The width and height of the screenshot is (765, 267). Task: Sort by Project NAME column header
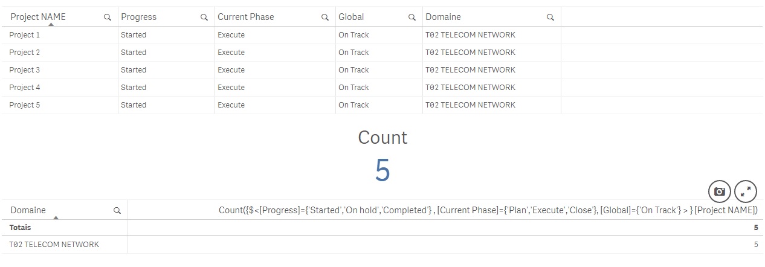(x=38, y=17)
